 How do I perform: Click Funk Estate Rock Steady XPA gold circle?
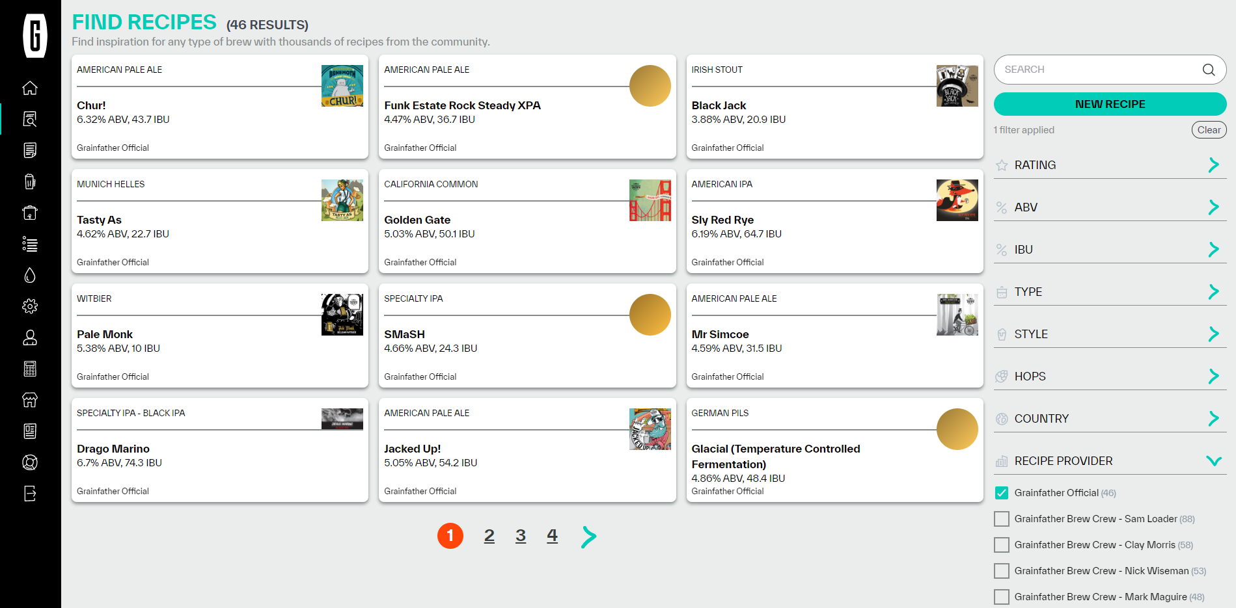click(x=650, y=86)
